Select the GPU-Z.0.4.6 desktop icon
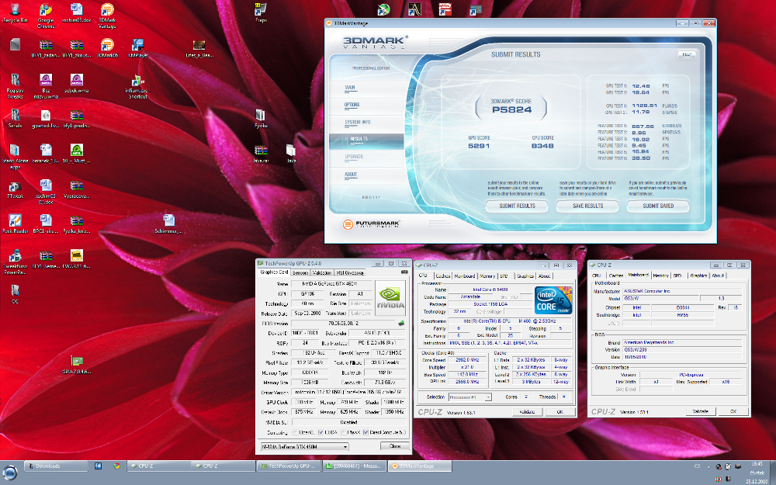776x485 pixels. tap(76, 365)
